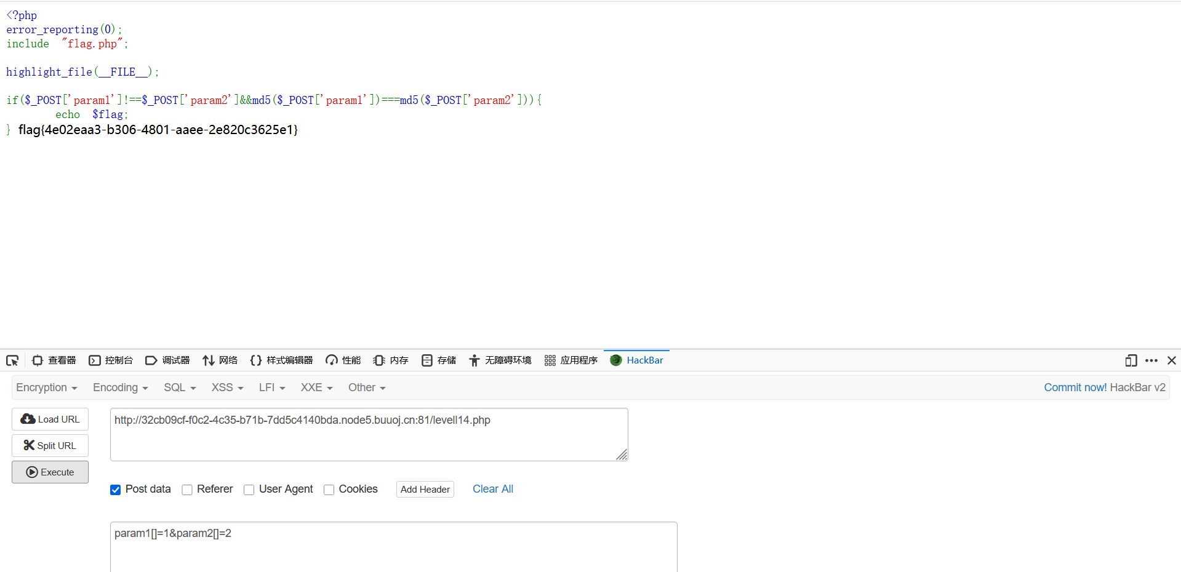The image size is (1181, 572).
Task: Toggle responsive design mode icon
Action: (x=1131, y=360)
